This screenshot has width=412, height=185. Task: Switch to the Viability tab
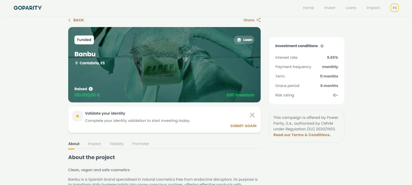click(117, 144)
